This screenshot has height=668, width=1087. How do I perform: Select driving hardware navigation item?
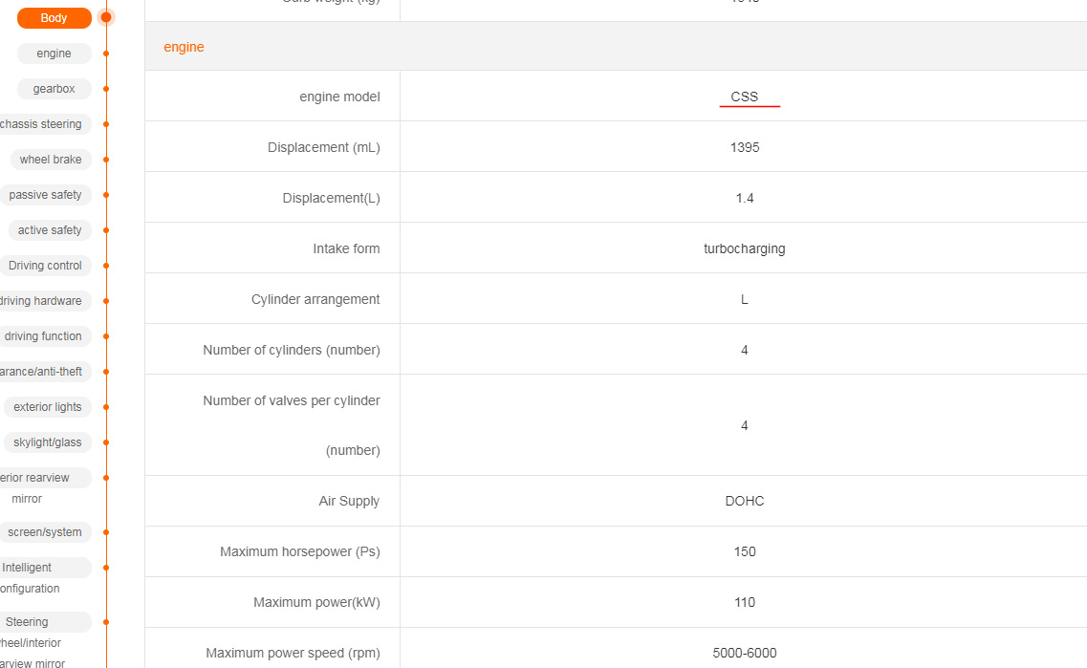coord(41,301)
